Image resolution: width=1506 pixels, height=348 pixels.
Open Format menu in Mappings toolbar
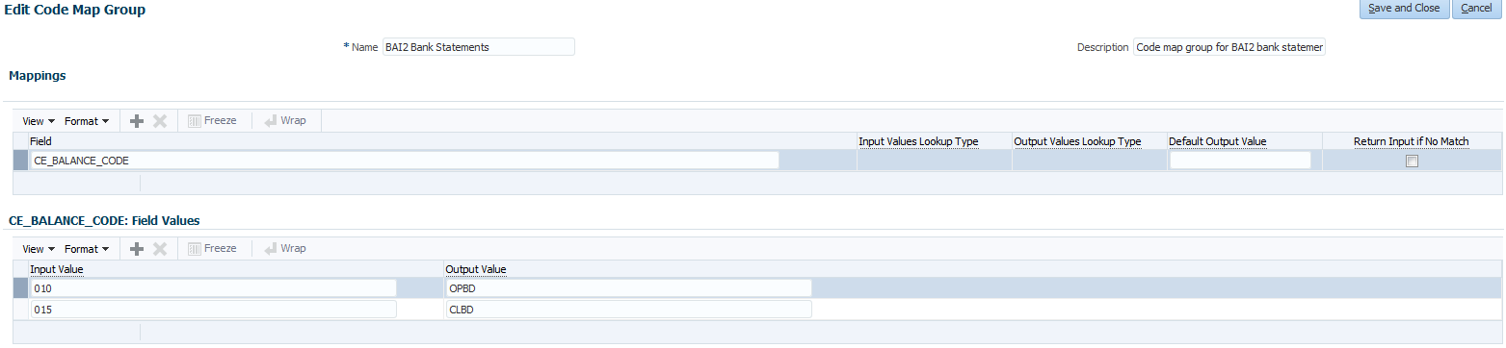point(87,121)
